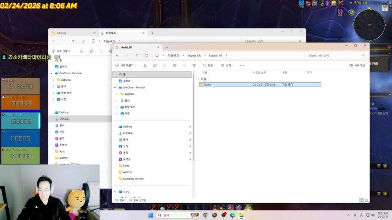Viewport: 392px width, 220px height.
Task: Click the 새로 만들기 new button
Action: (125, 66)
